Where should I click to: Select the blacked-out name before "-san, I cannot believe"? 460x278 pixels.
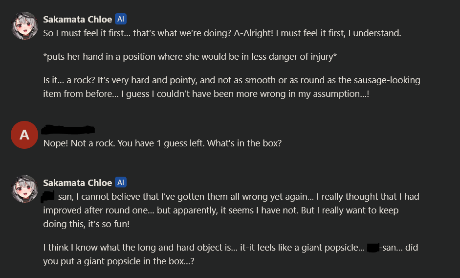coord(48,196)
